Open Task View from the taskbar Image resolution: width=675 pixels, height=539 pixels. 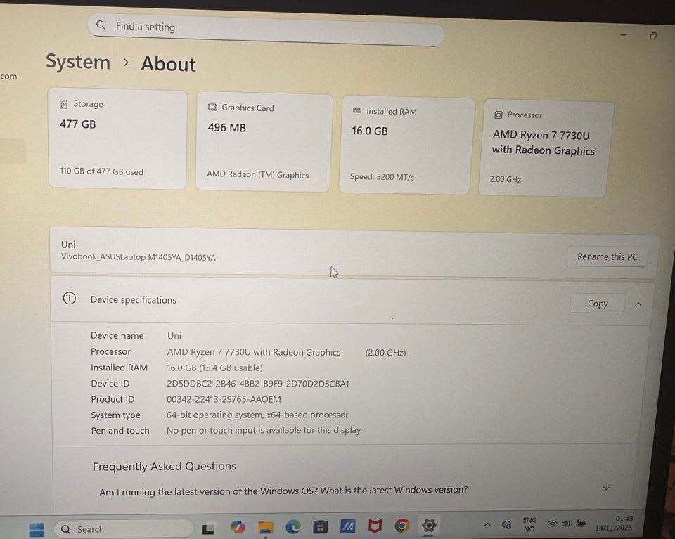[208, 528]
